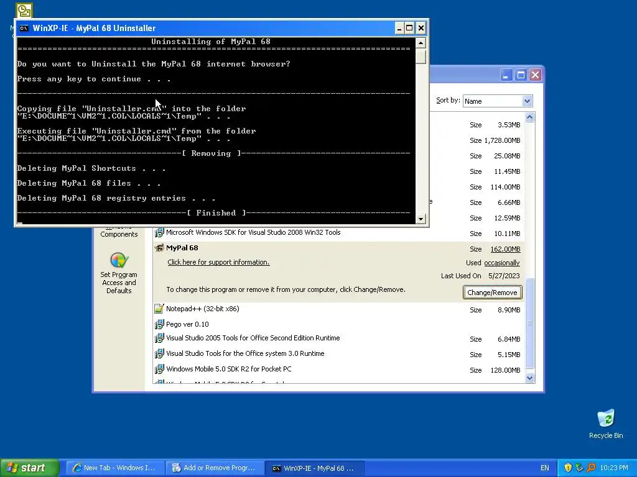This screenshot has height=477, width=637.
Task: Open the Recycle Bin desktop icon
Action: tap(606, 424)
